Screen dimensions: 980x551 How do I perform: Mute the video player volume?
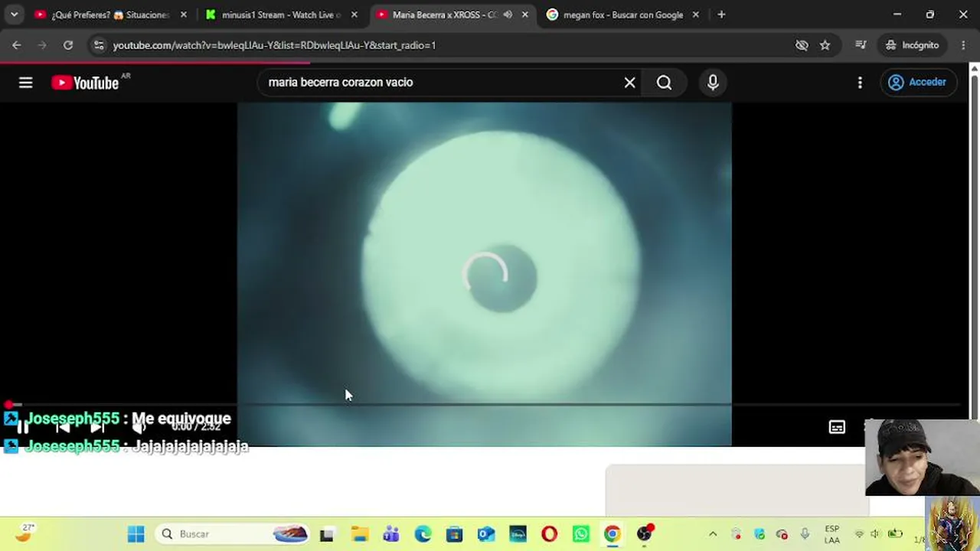click(x=139, y=428)
